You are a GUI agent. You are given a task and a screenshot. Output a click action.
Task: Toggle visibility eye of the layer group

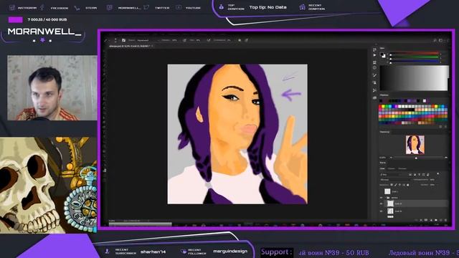click(x=381, y=198)
